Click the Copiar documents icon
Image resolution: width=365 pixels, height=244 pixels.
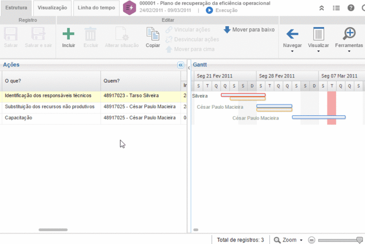(153, 35)
